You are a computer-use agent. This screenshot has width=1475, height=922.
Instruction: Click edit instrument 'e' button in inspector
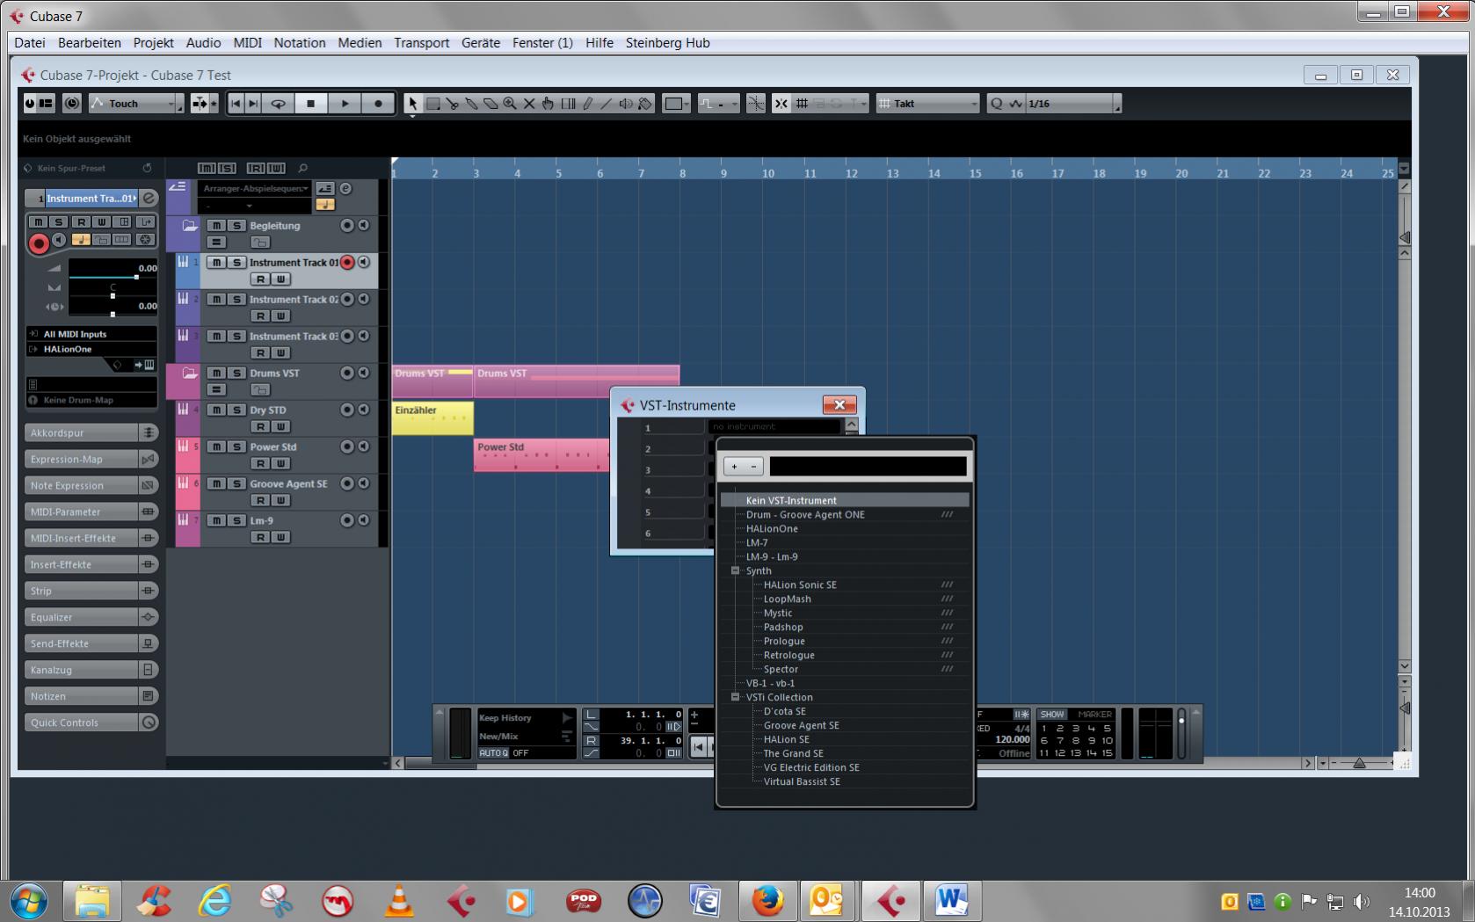(x=149, y=198)
